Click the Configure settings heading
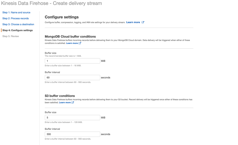 [62, 17]
